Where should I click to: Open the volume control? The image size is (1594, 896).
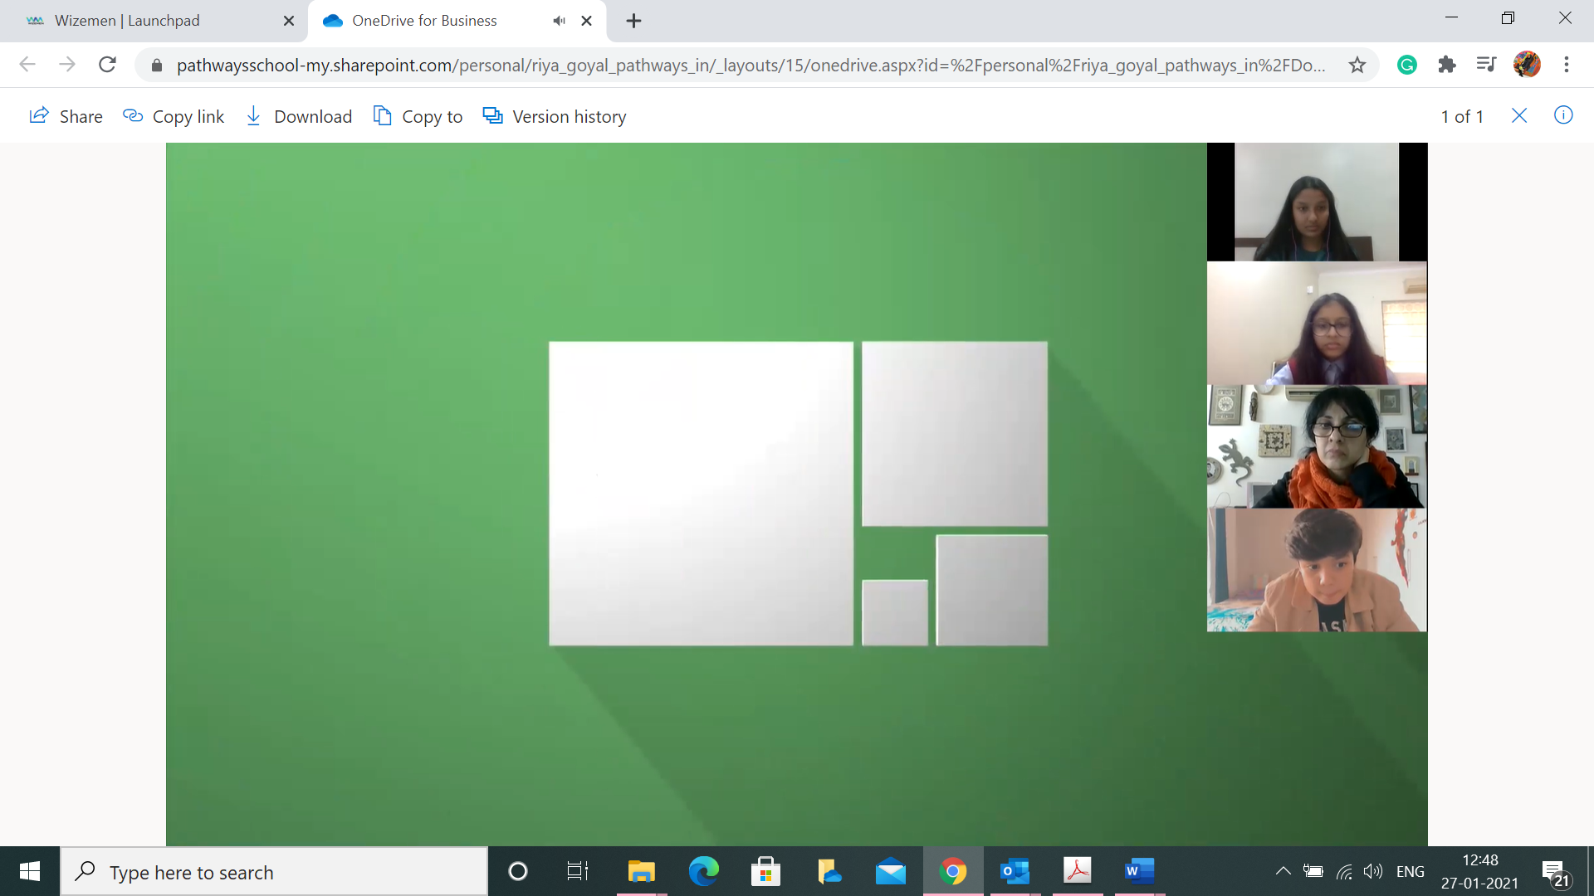(1373, 871)
